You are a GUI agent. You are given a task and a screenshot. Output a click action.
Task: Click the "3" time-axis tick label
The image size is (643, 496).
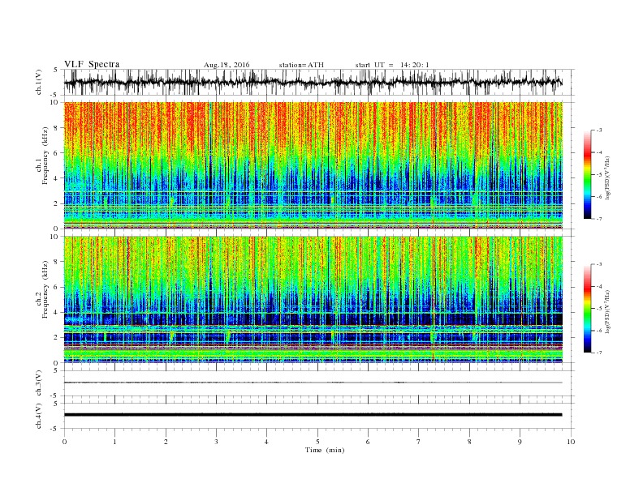(x=217, y=442)
